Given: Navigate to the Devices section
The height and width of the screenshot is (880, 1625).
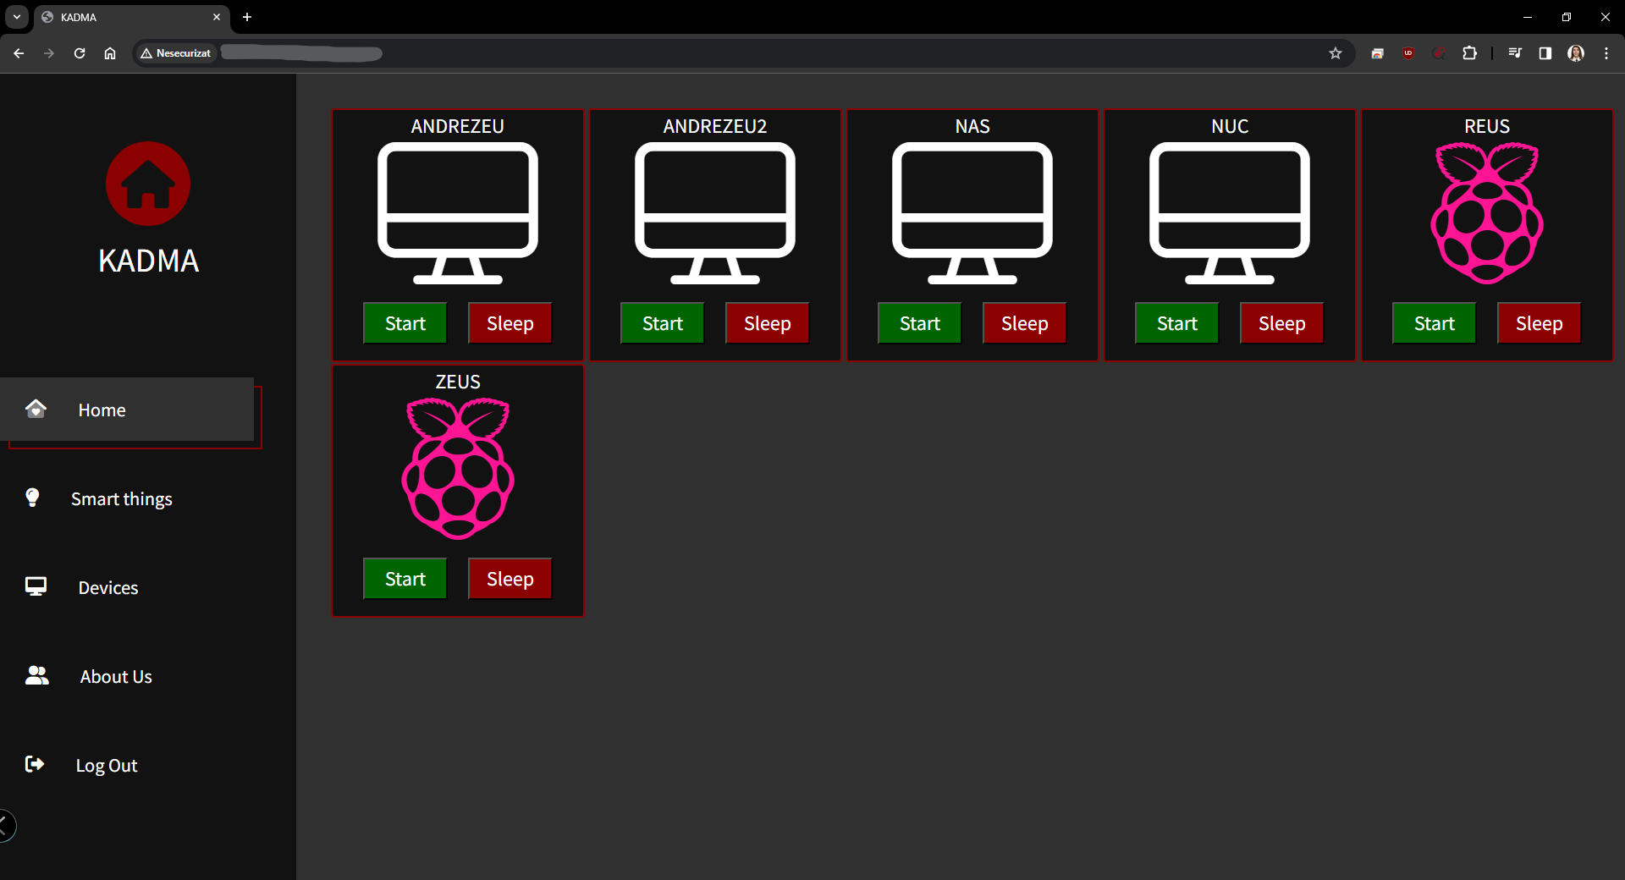Looking at the screenshot, I should [x=107, y=588].
